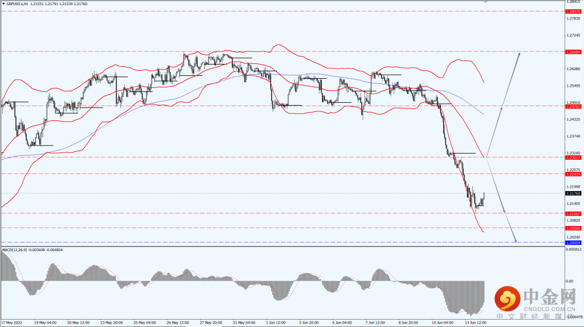This screenshot has height=327, width=584.
Task: Click the 1.26684 red price label
Action: pos(573,52)
